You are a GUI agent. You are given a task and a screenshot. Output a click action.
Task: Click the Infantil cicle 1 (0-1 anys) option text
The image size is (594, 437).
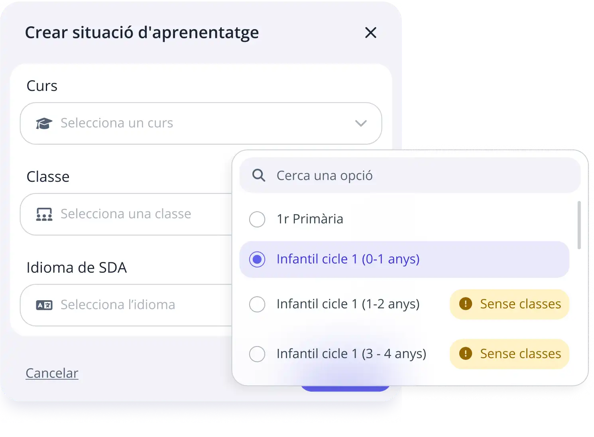click(348, 259)
